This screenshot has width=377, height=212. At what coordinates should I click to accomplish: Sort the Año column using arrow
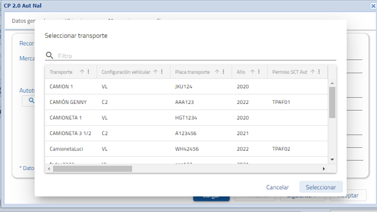[x=252, y=72]
